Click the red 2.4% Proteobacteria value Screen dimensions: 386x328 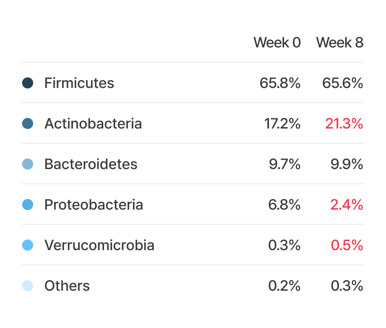(346, 205)
